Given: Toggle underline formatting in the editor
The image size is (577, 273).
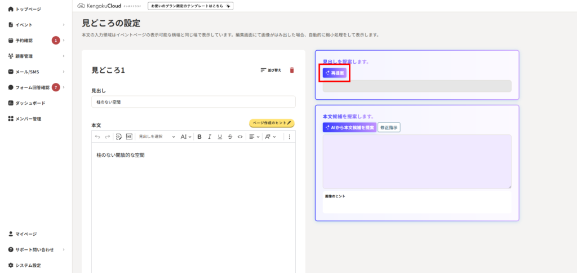Looking at the screenshot, I should coord(220,136).
